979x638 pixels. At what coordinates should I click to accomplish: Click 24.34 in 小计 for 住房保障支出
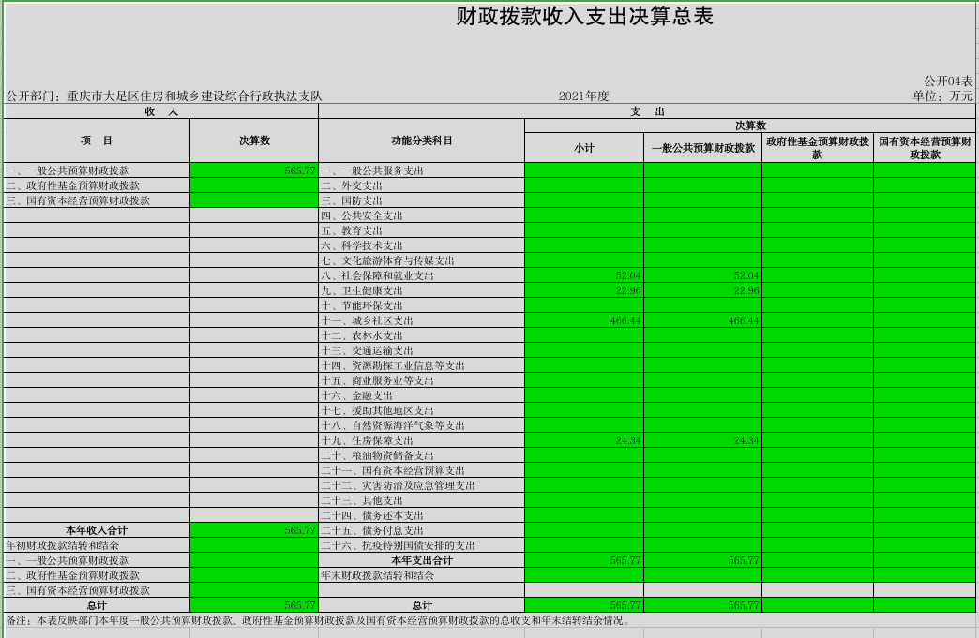pos(584,440)
